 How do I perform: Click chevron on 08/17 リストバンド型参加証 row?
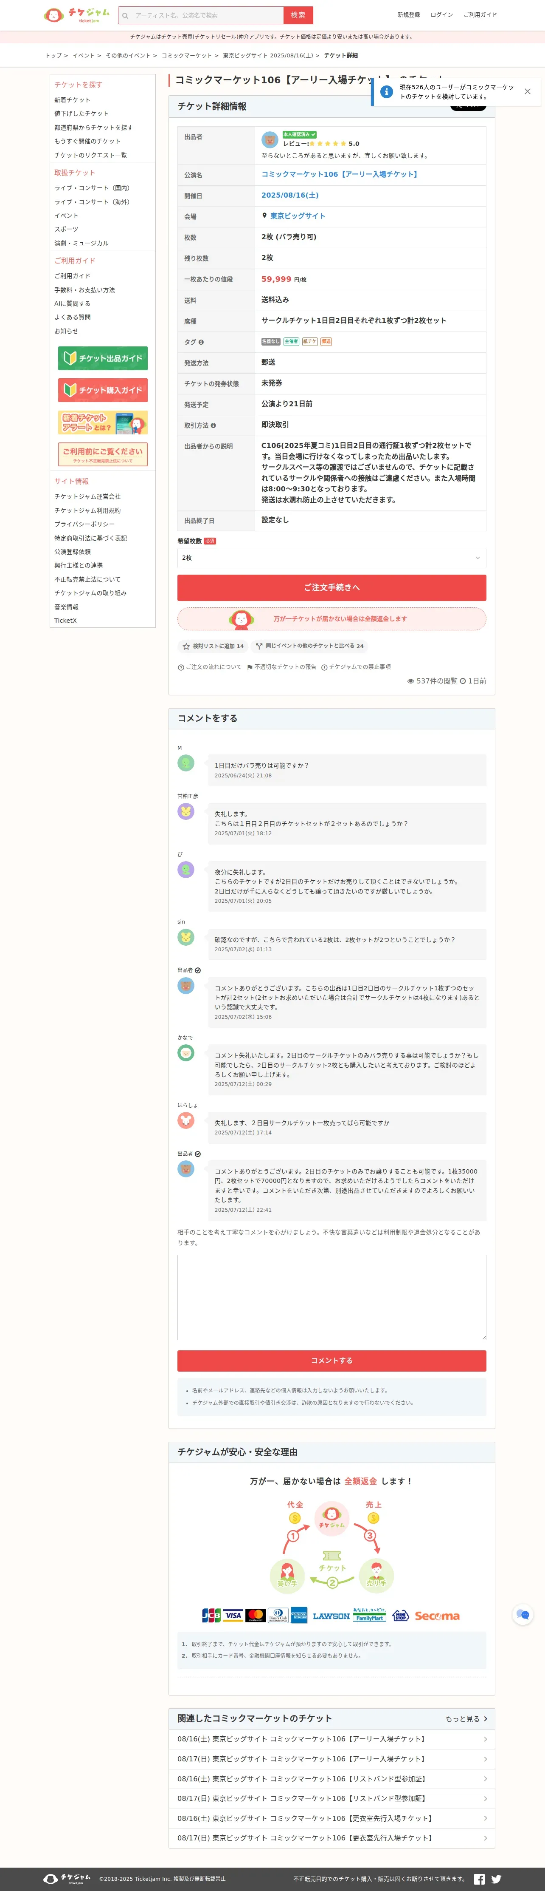click(486, 1798)
